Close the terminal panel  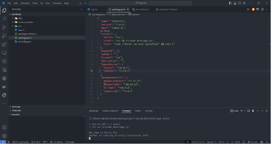pos(267,111)
